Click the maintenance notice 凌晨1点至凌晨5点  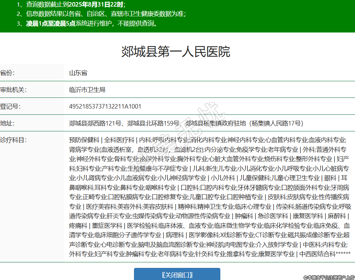click(x=51, y=24)
